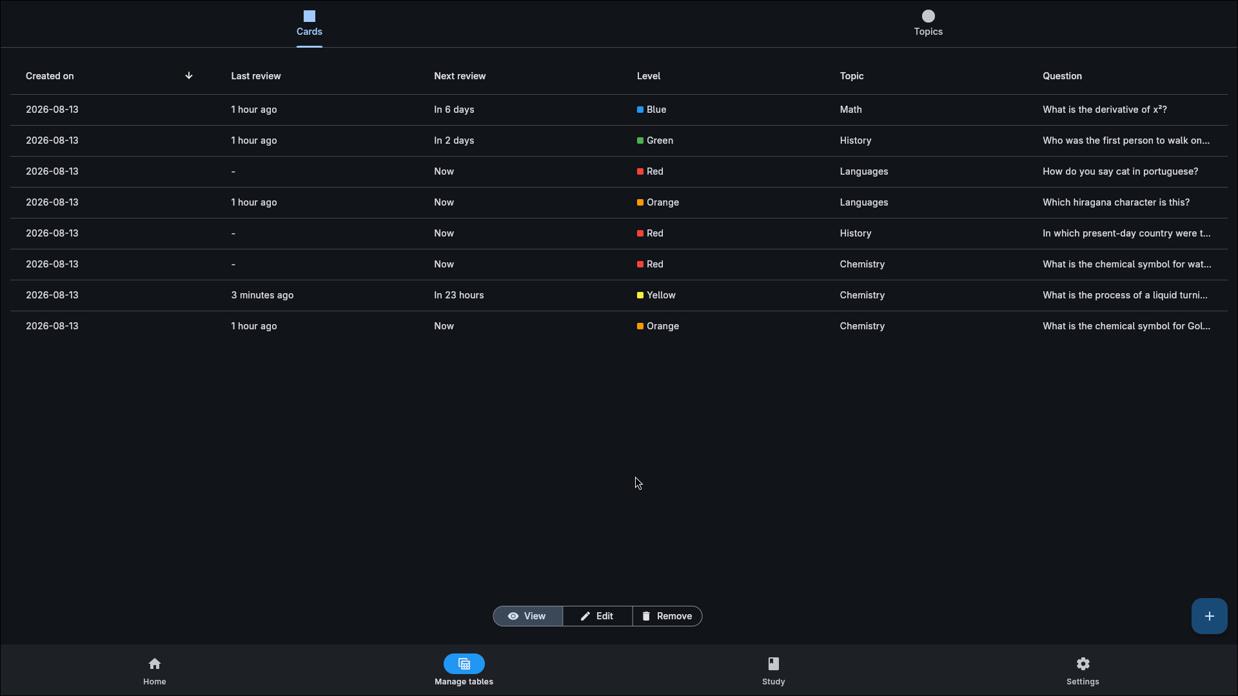Select the View mode toggle
The width and height of the screenshot is (1238, 696).
527,616
